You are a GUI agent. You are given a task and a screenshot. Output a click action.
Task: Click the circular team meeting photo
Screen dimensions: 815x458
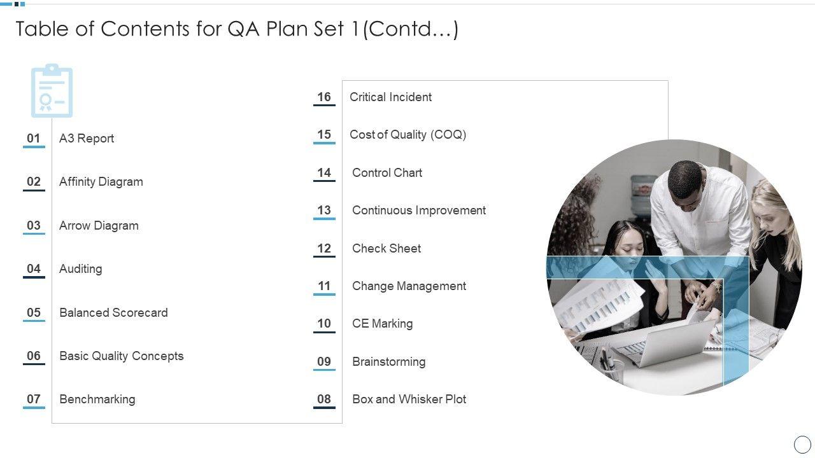(x=674, y=267)
